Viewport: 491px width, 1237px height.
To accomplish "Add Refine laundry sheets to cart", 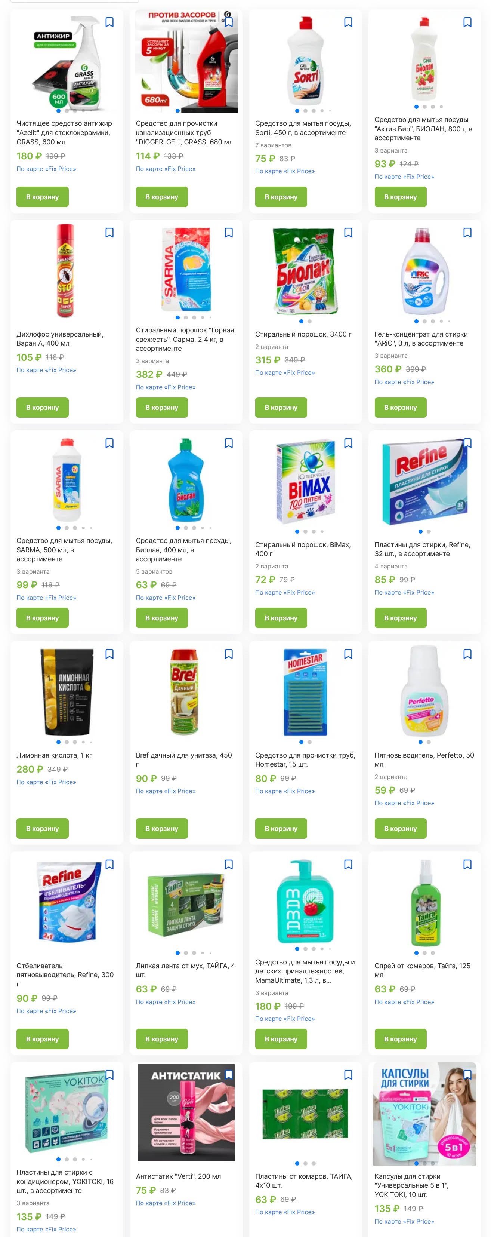I will tap(400, 618).
